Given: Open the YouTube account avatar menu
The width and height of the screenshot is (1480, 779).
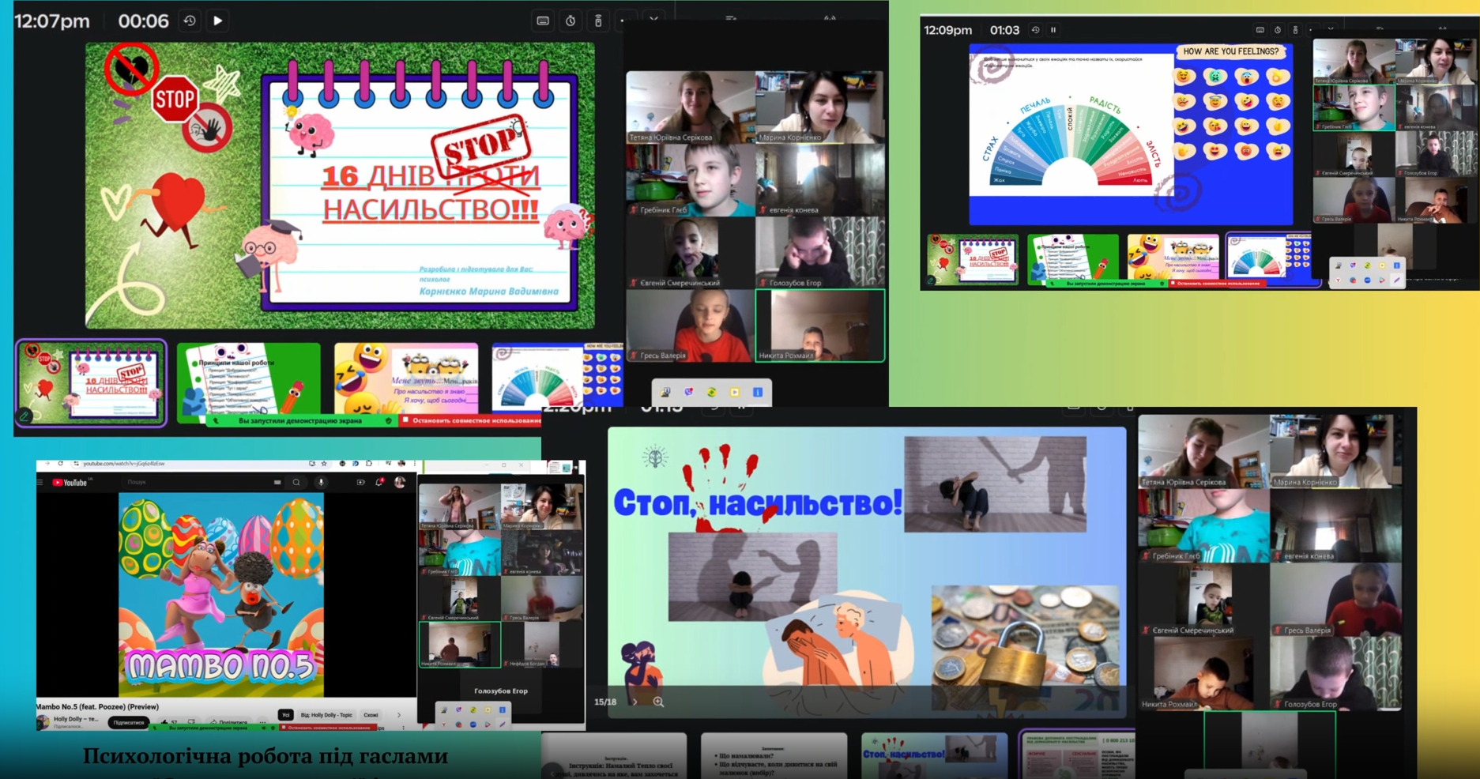Looking at the screenshot, I should [x=400, y=482].
